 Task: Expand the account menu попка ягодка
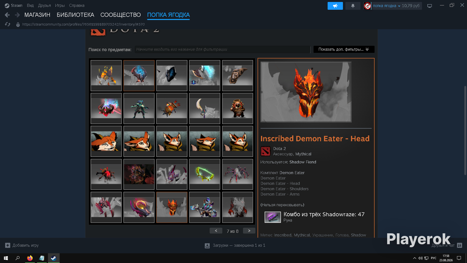click(x=386, y=6)
